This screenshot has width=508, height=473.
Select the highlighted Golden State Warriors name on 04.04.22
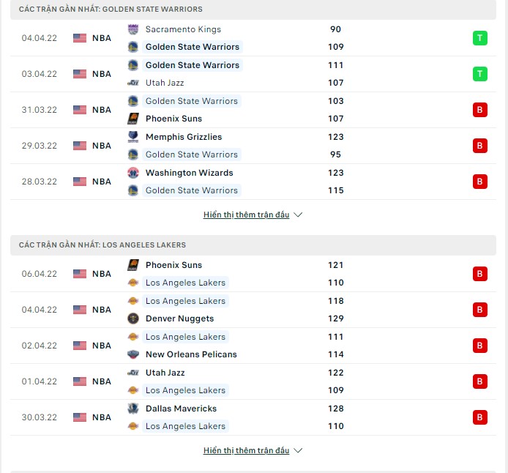click(192, 47)
